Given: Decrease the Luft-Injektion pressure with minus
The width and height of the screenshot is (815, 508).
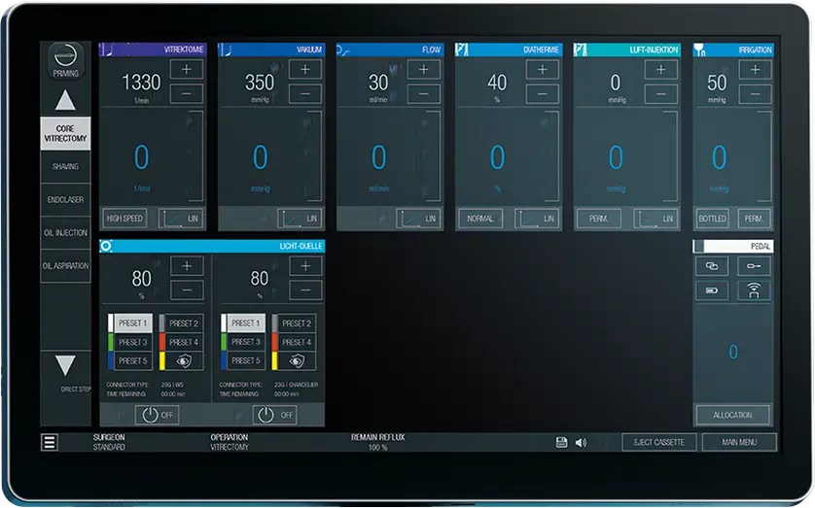Looking at the screenshot, I should coord(660,94).
